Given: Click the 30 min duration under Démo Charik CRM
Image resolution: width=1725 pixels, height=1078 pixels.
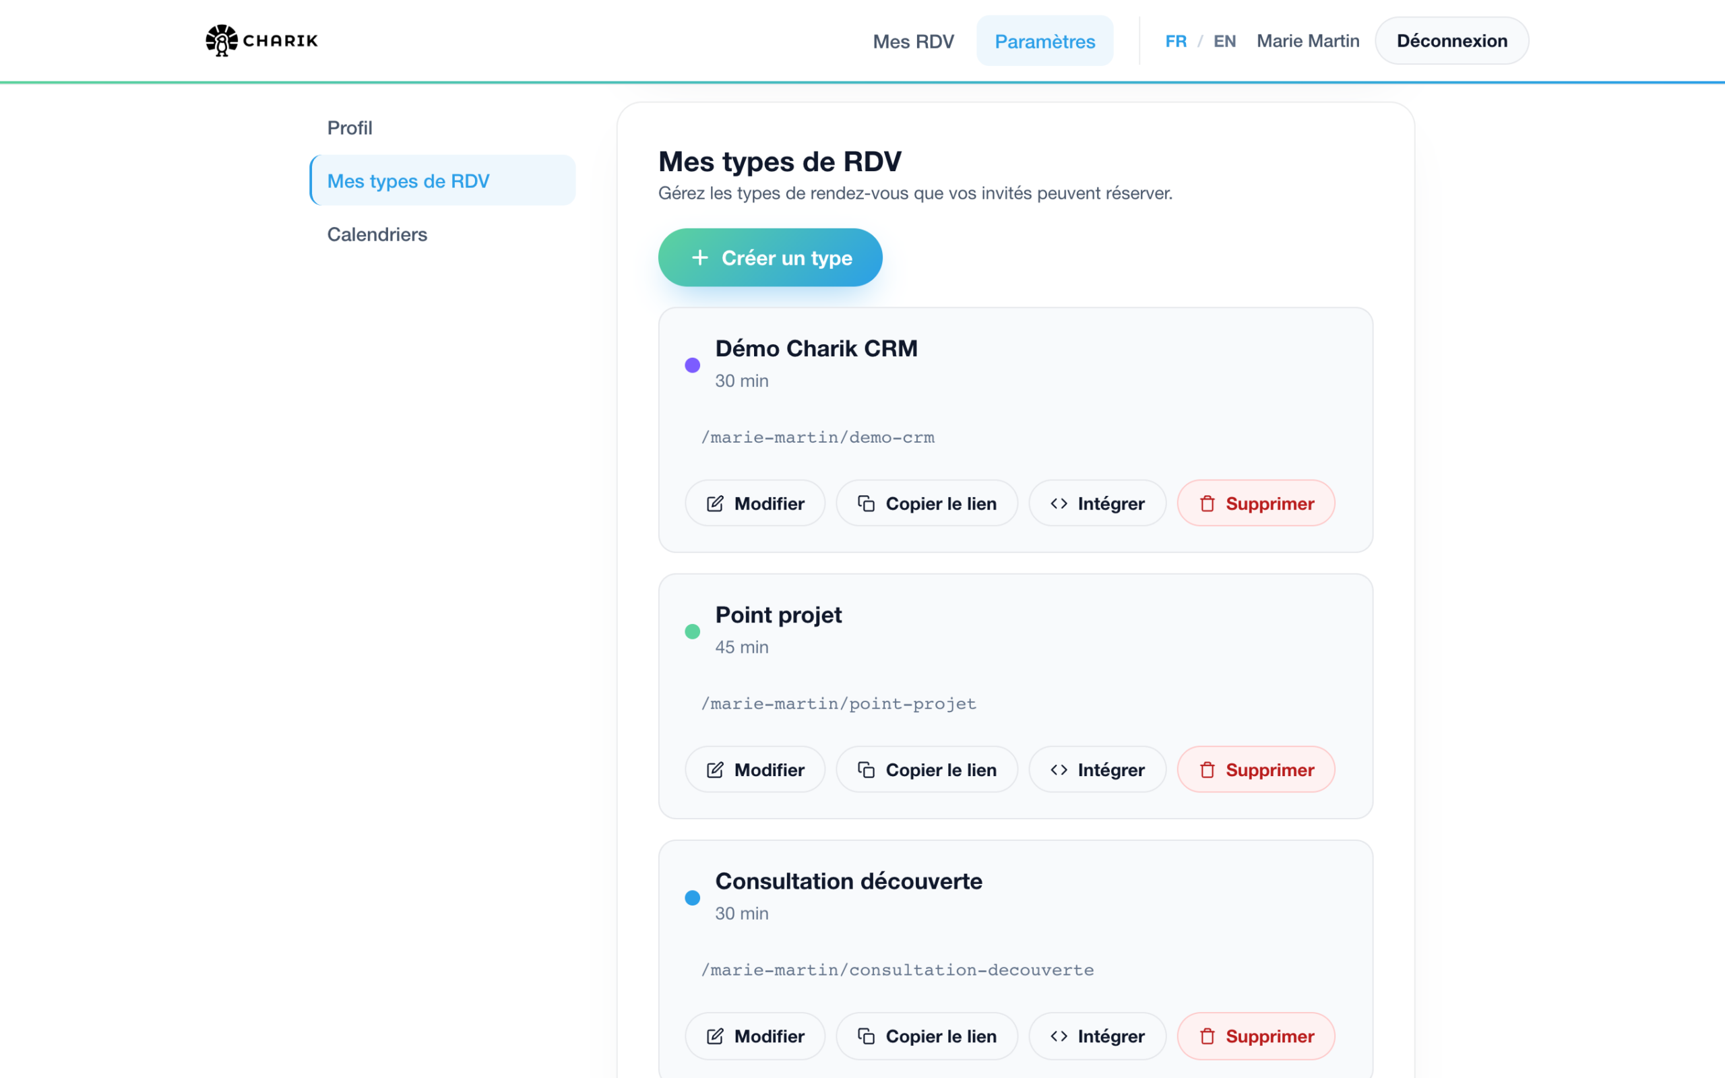Looking at the screenshot, I should (x=741, y=381).
